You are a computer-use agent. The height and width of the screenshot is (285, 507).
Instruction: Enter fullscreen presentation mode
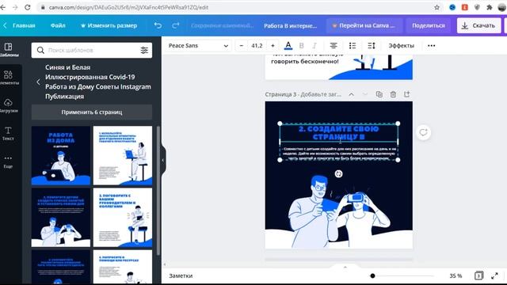[494, 275]
